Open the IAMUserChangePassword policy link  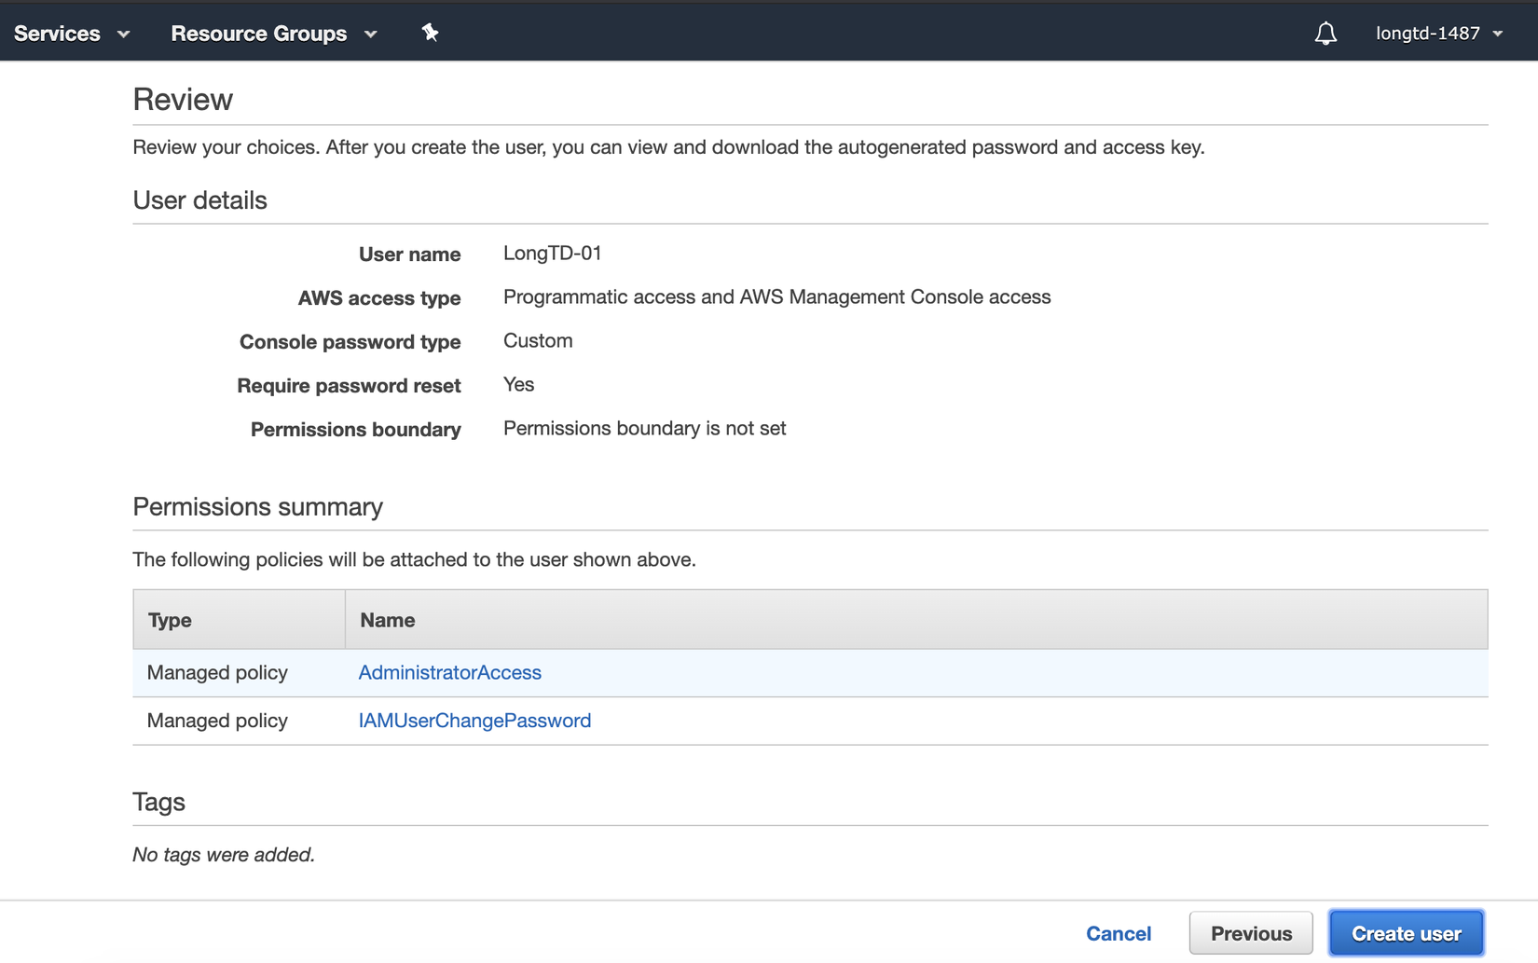(x=474, y=721)
